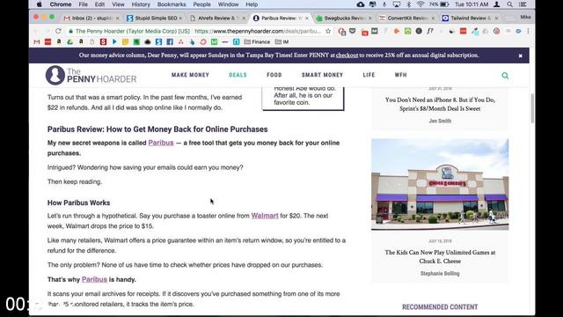563x317 pixels.
Task: Switch to the Swagbucks Review tab
Action: [x=343, y=18]
